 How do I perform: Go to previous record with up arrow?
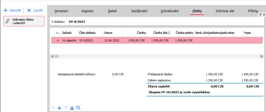pyautogui.click(x=53, y=108)
